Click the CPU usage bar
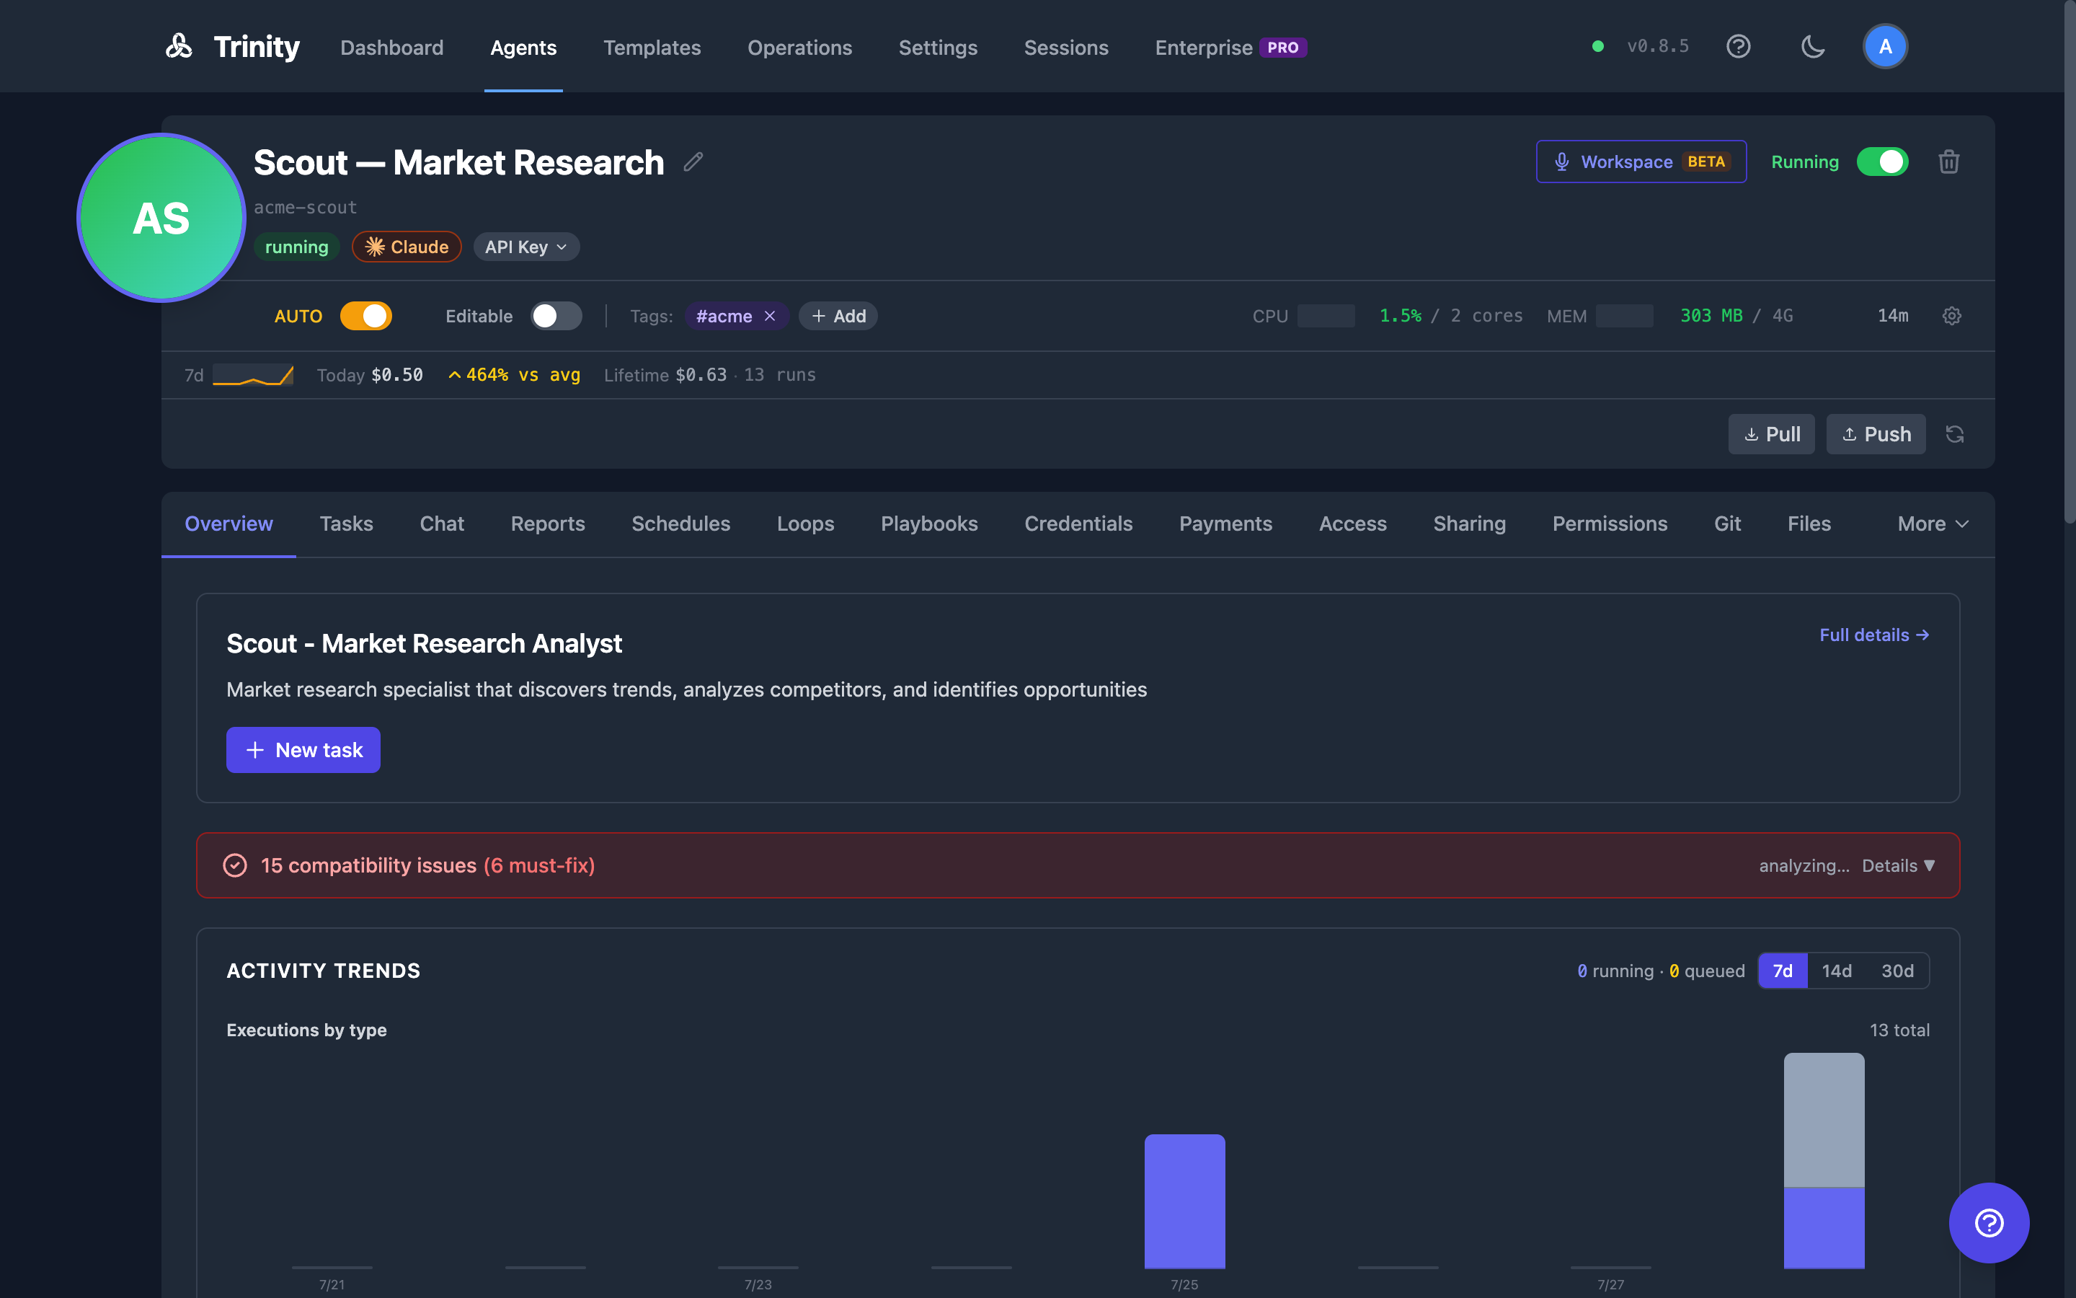 click(1326, 316)
